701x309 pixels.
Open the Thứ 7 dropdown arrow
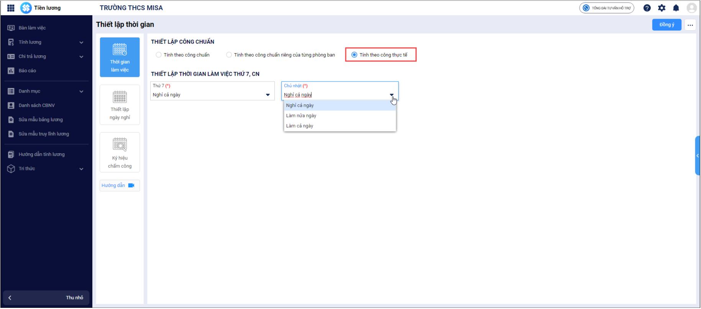point(268,95)
